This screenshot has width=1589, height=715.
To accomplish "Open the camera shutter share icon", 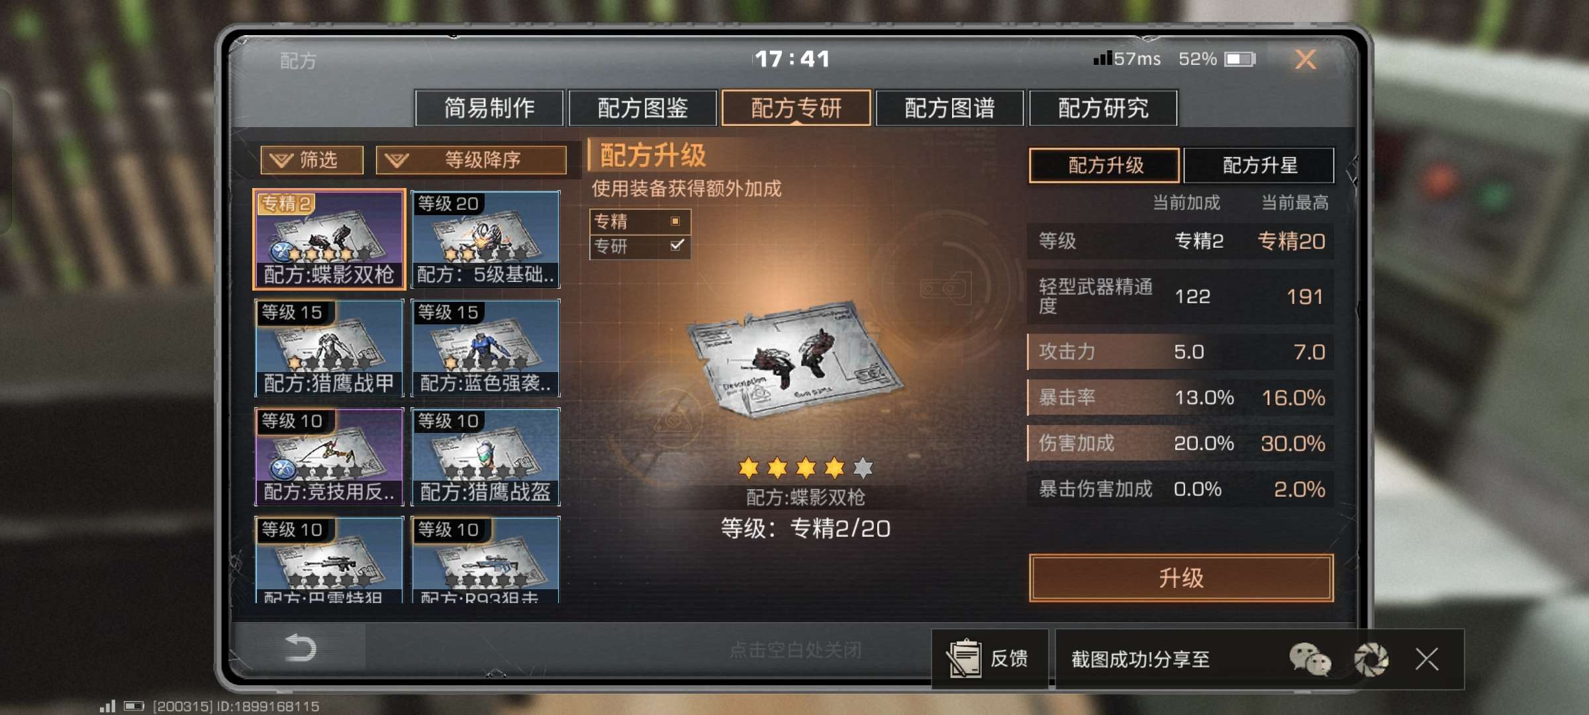I will [x=1371, y=659].
